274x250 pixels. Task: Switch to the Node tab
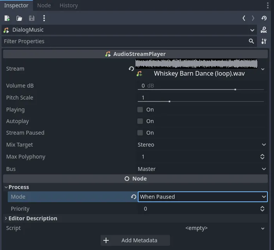point(44,5)
